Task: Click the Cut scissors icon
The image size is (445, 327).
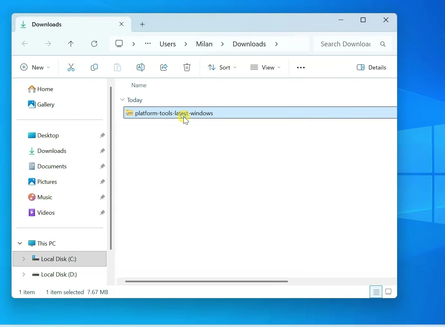Action: point(71,67)
